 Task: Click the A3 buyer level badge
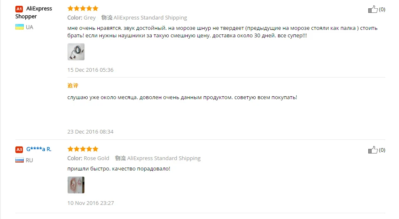coord(19,149)
